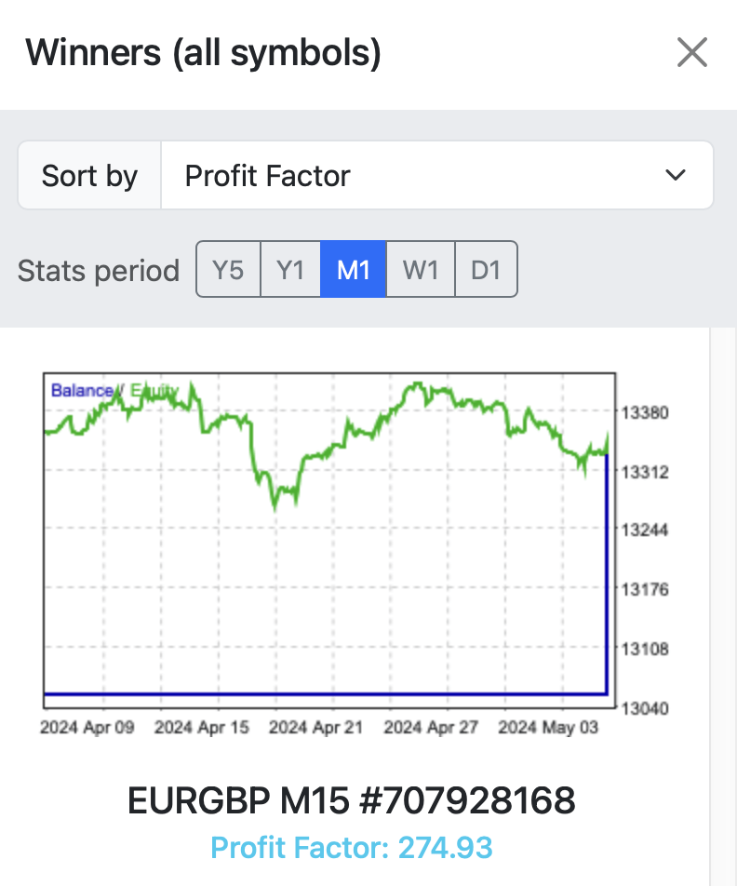Open the EURGBP M15 #707928168 signal

click(x=351, y=800)
